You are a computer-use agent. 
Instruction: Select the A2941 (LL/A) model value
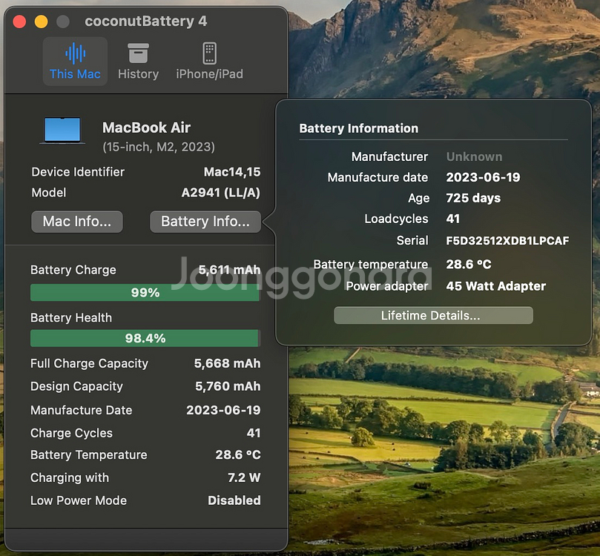(221, 192)
